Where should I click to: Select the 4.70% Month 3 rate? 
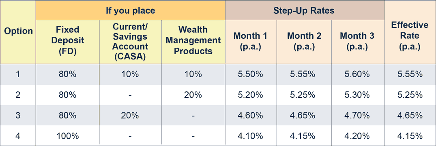click(x=358, y=115)
